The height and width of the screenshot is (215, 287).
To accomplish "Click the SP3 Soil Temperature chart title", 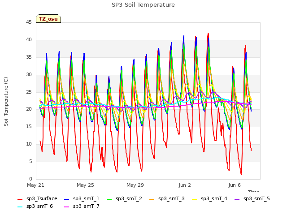I will [x=143, y=5].
